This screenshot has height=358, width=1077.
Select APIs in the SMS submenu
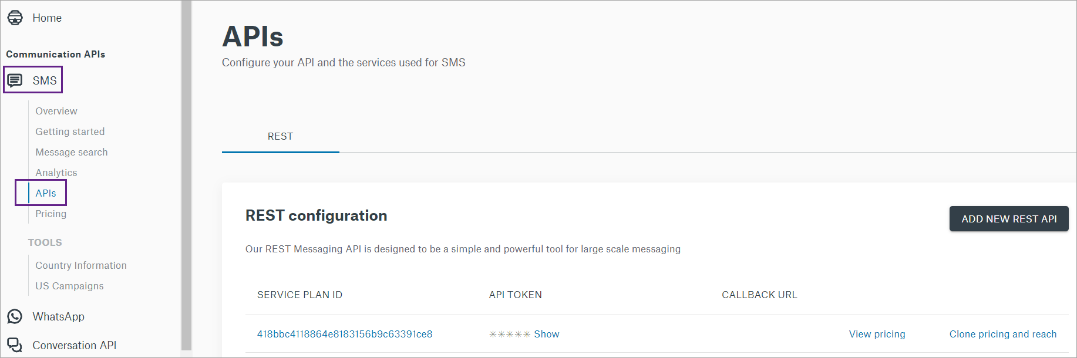coord(46,193)
